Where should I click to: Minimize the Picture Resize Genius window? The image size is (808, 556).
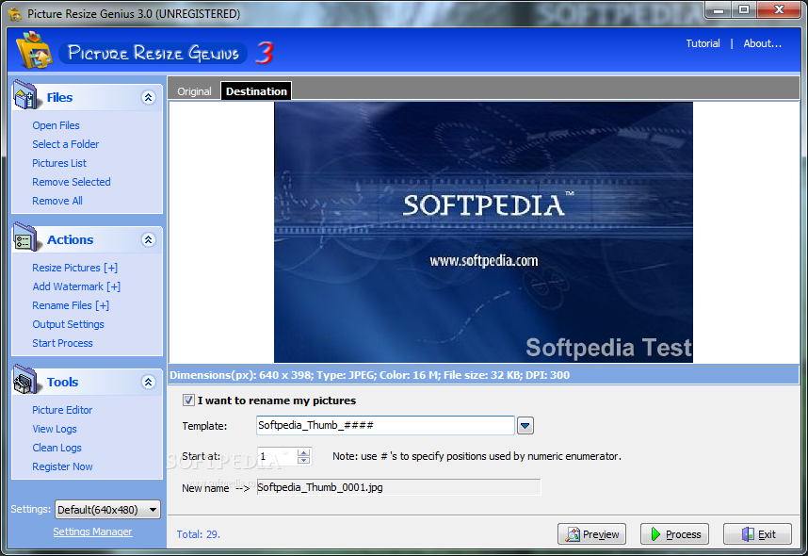[x=719, y=10]
